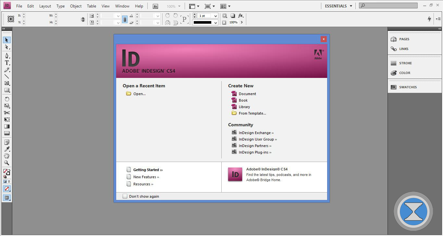Check the Don't show again box
Screen dimensions: 443x236
[x=125, y=196]
